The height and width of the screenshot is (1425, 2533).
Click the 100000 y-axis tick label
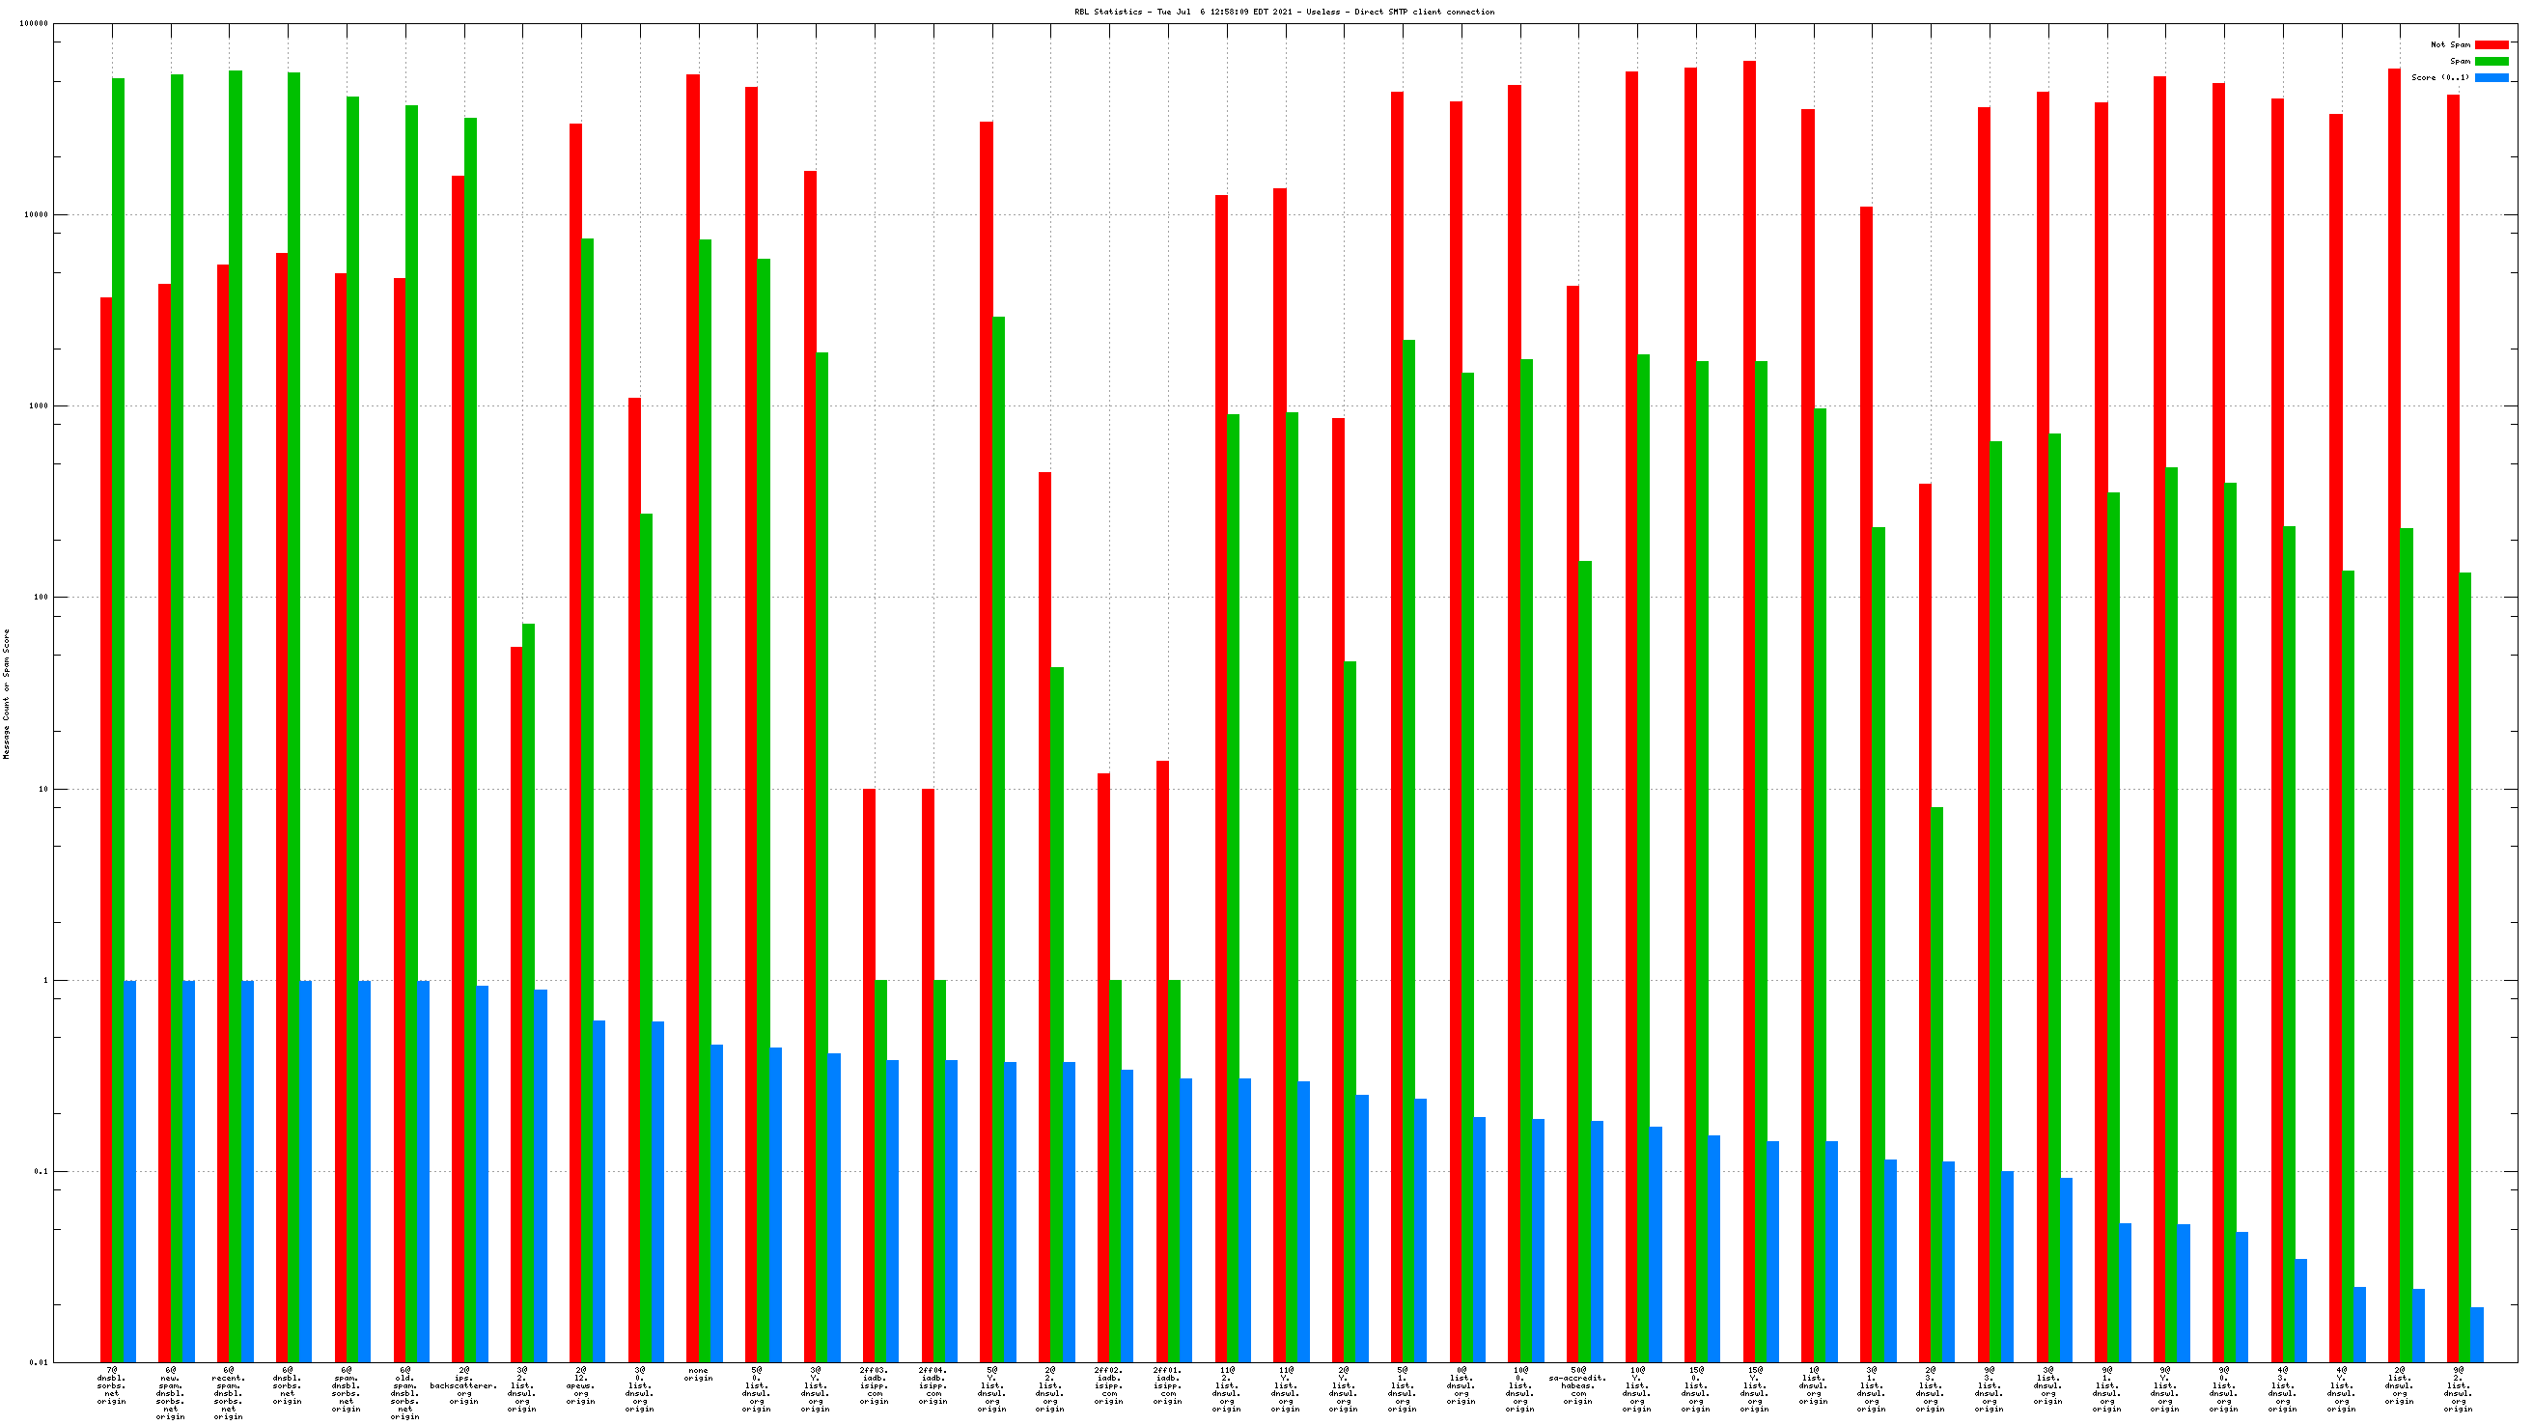34,23
